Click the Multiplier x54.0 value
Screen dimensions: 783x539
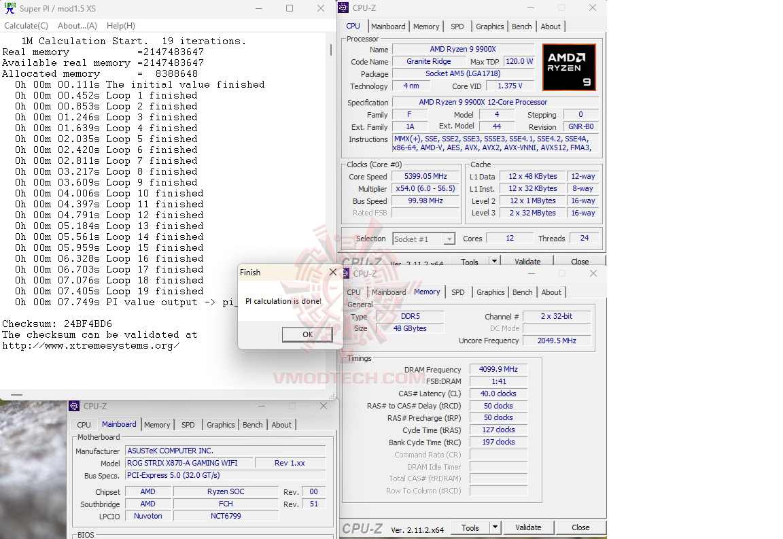(x=425, y=188)
